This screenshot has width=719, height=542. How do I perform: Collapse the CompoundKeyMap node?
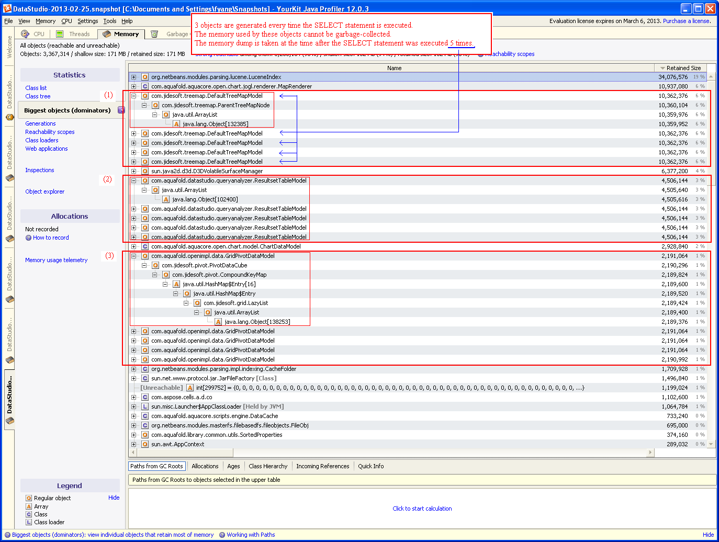click(155, 275)
